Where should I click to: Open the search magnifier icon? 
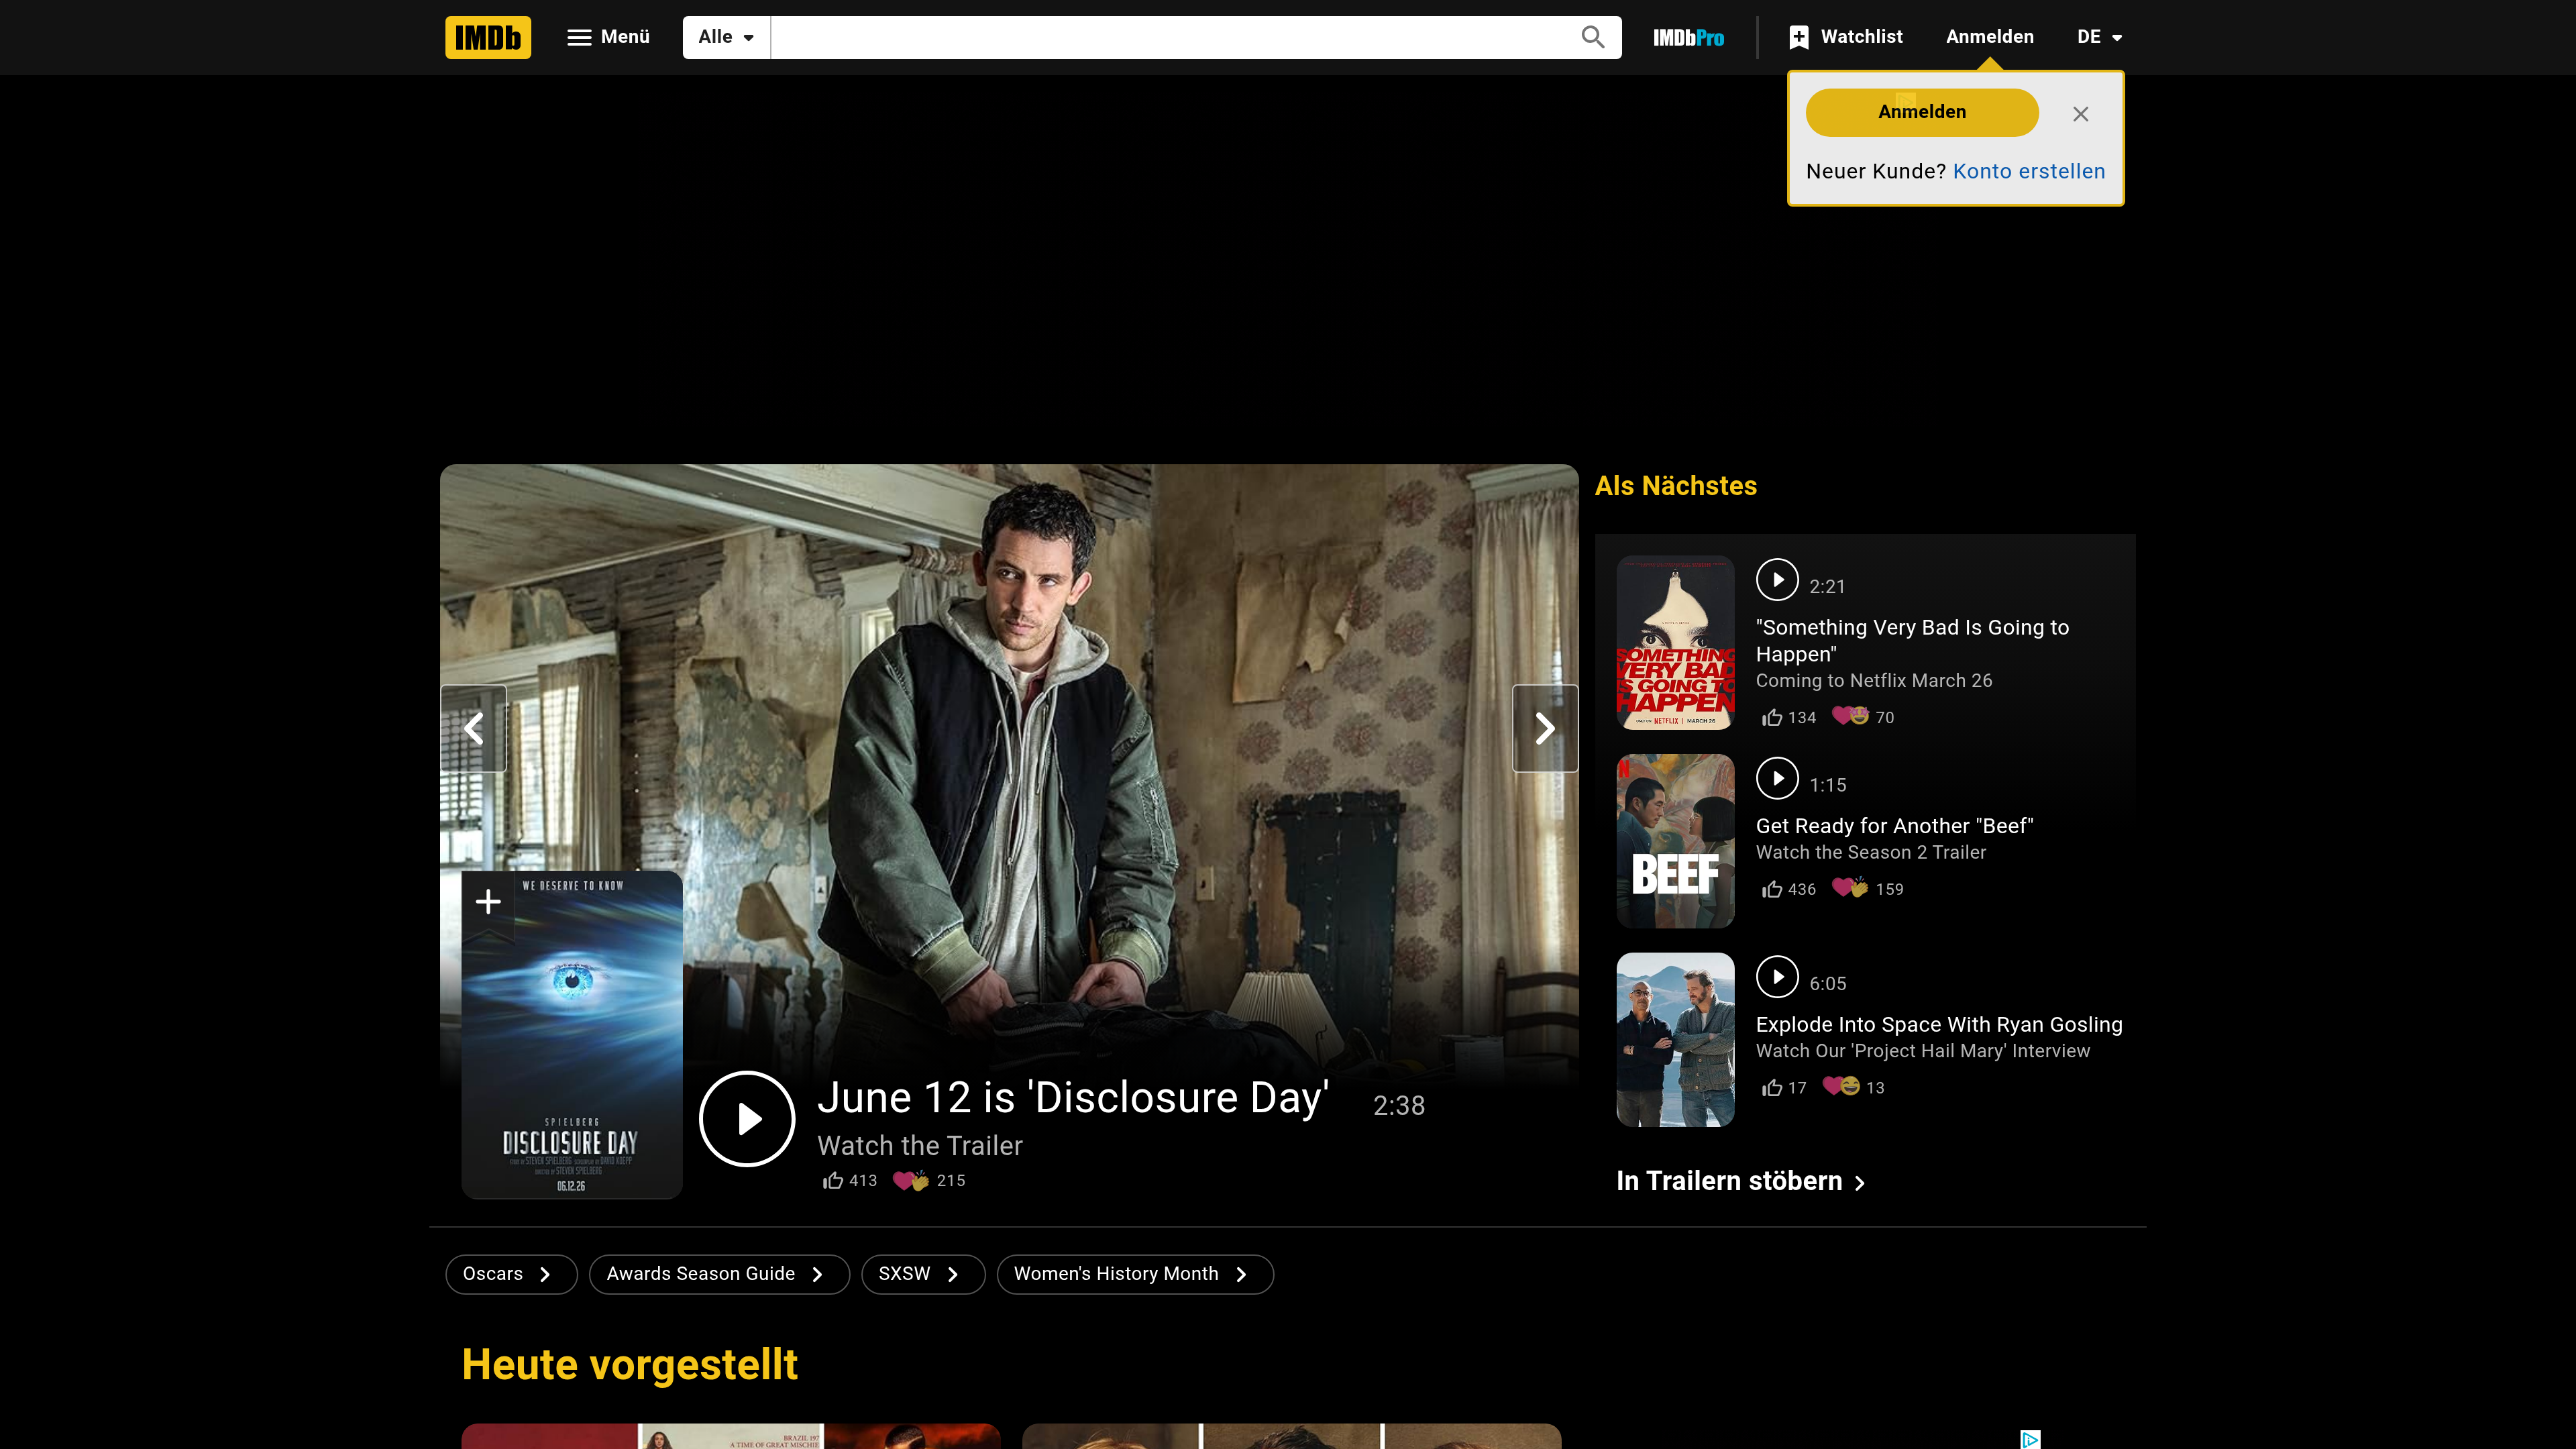[x=1592, y=37]
